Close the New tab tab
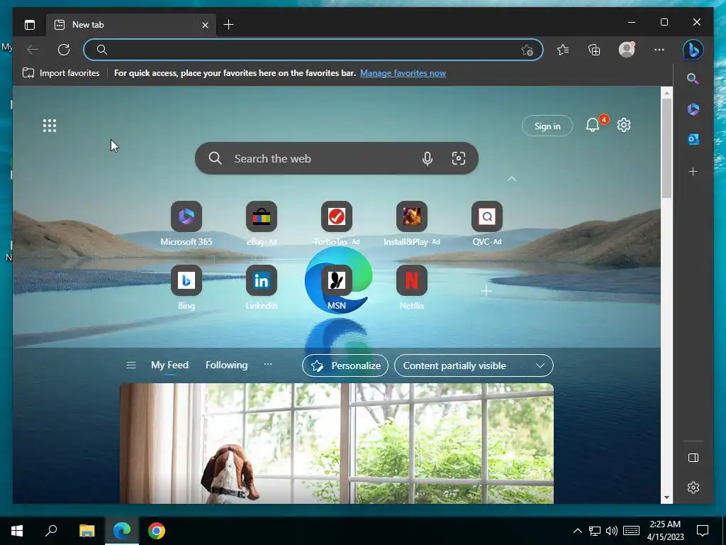Viewport: 726px width, 545px height. point(205,25)
